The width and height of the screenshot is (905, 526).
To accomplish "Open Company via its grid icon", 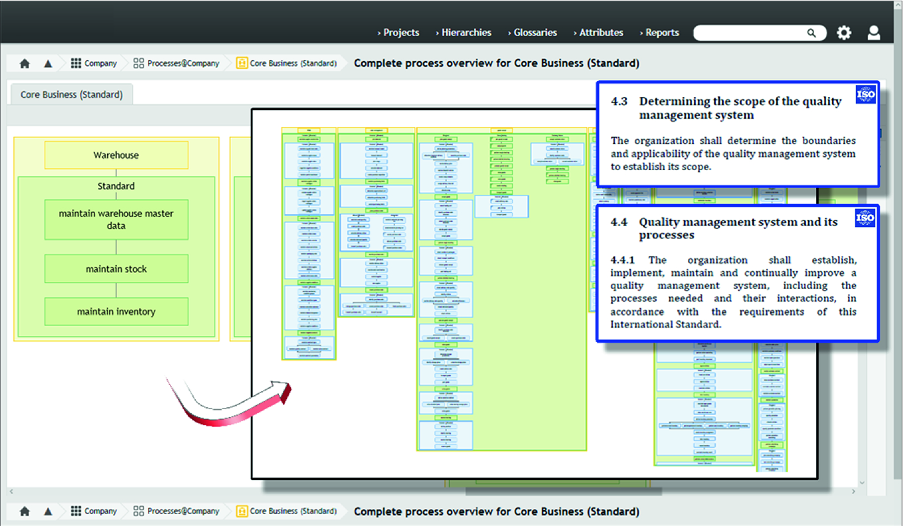I will (75, 63).
